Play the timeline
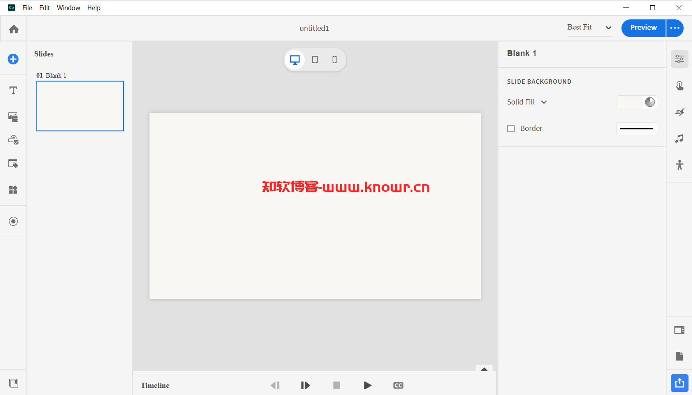 coord(367,385)
